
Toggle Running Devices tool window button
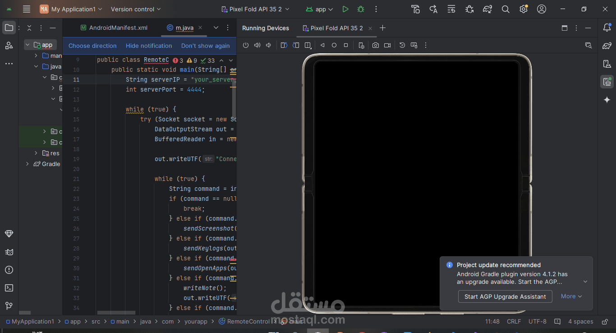pyautogui.click(x=607, y=82)
